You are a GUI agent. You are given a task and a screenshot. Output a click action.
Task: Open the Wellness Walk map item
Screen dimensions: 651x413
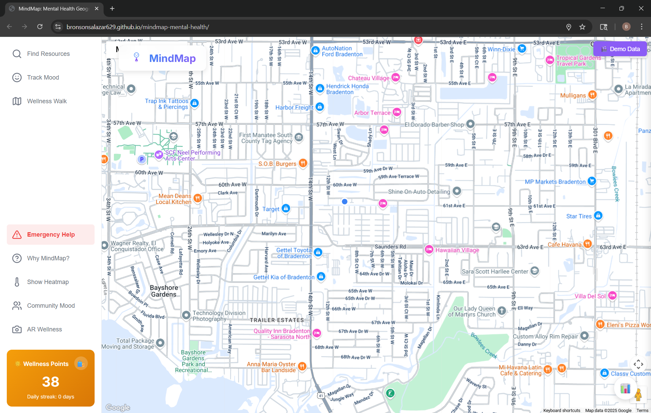[47, 101]
